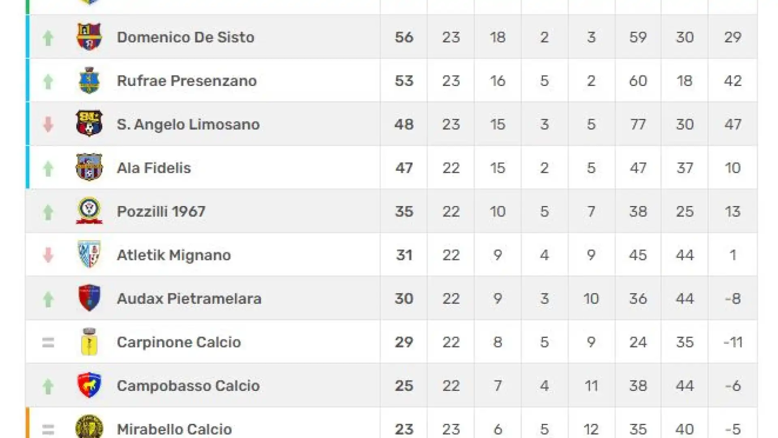Open the Domenico De Sisto team name

click(x=186, y=37)
